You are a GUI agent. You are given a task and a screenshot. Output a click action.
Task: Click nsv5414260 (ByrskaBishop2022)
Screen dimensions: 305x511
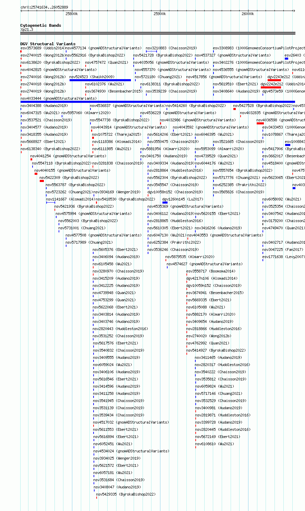[x=196, y=106]
